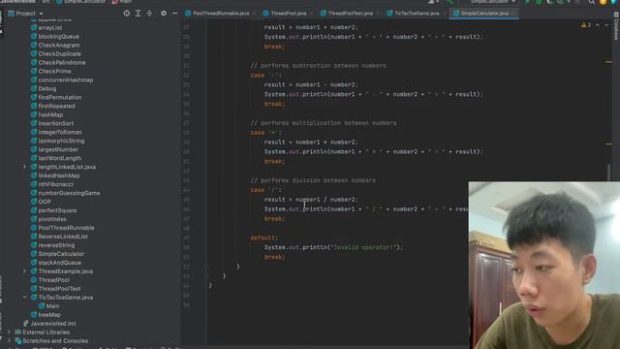Image resolution: width=620 pixels, height=349 pixels.
Task: Open ReverseLinkedList class
Action: (x=63, y=237)
